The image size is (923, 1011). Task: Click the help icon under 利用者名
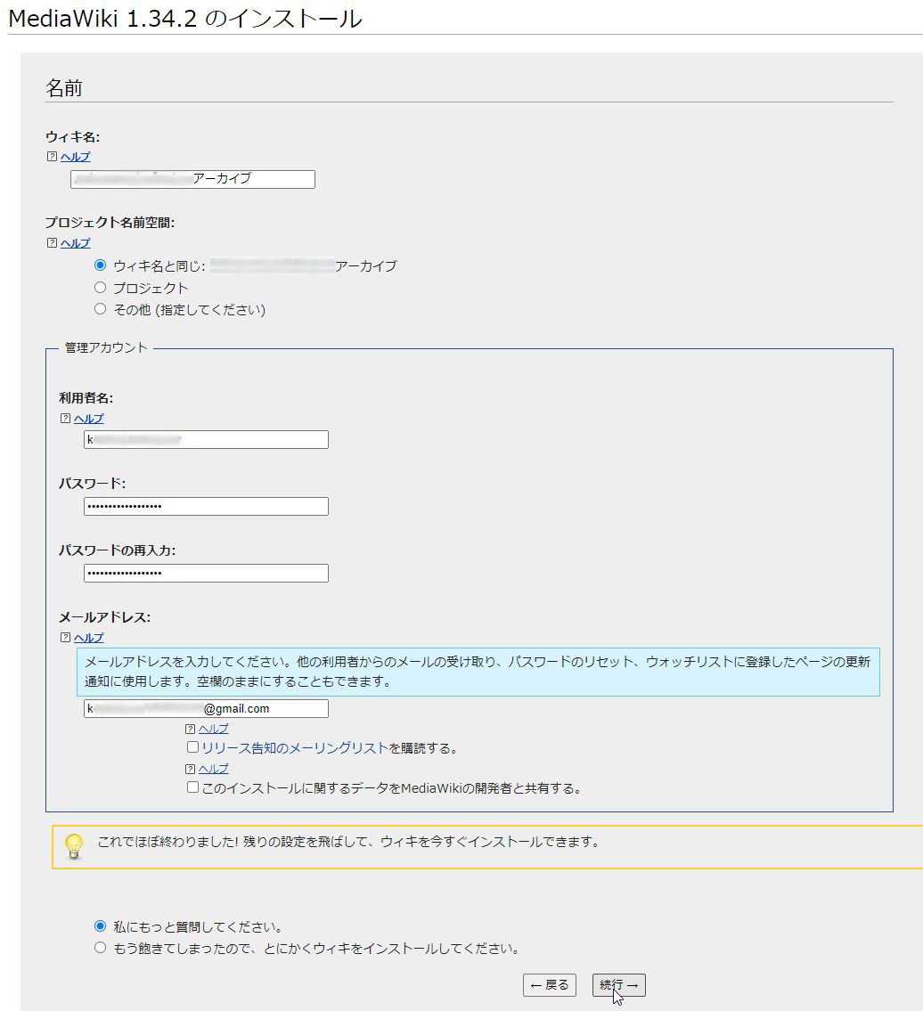click(x=65, y=419)
